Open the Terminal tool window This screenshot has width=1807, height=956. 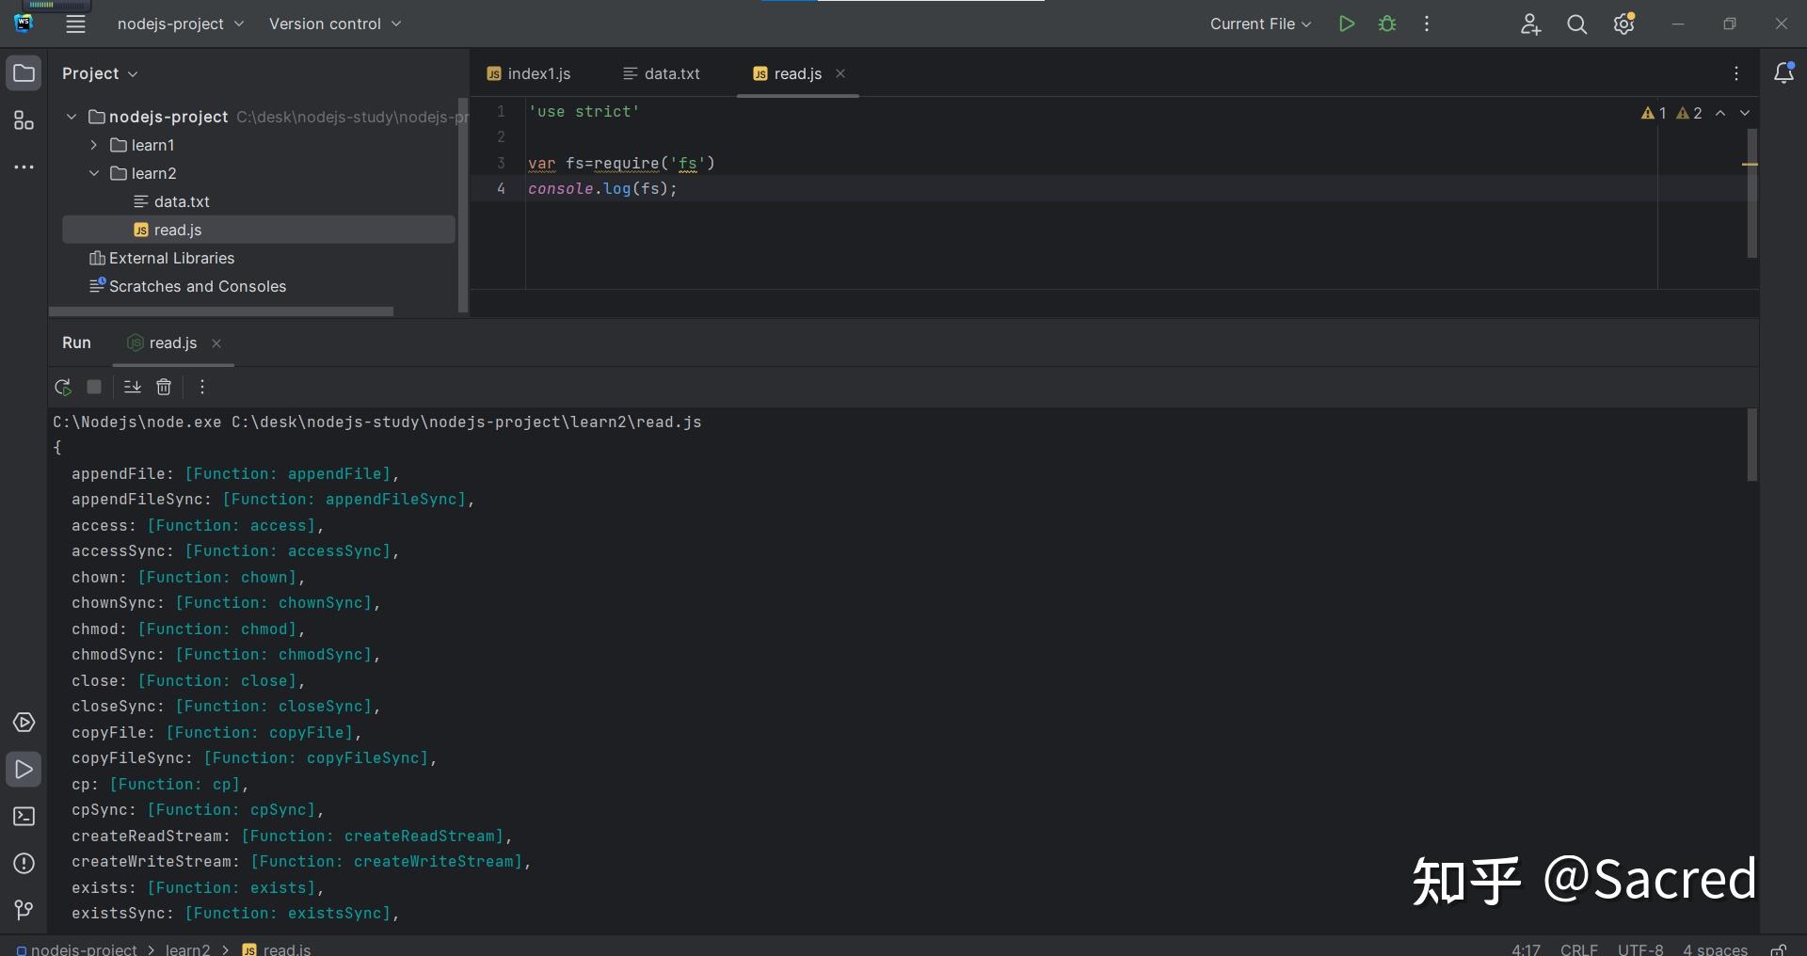[x=24, y=817]
